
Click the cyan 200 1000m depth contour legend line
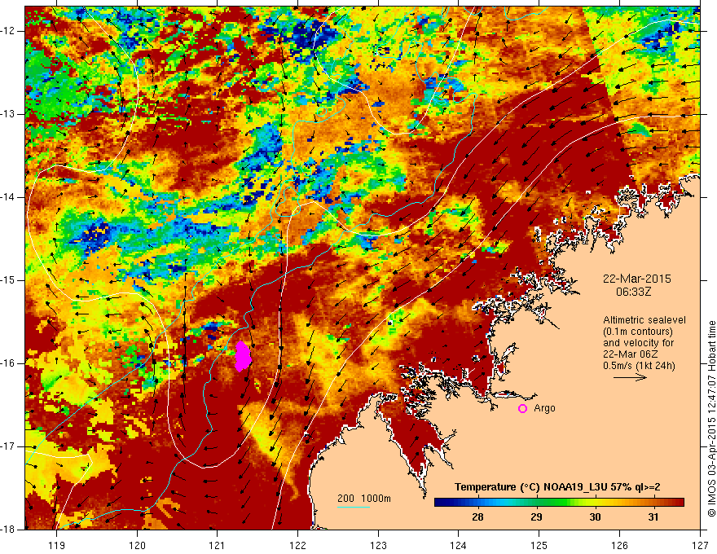coord(354,507)
